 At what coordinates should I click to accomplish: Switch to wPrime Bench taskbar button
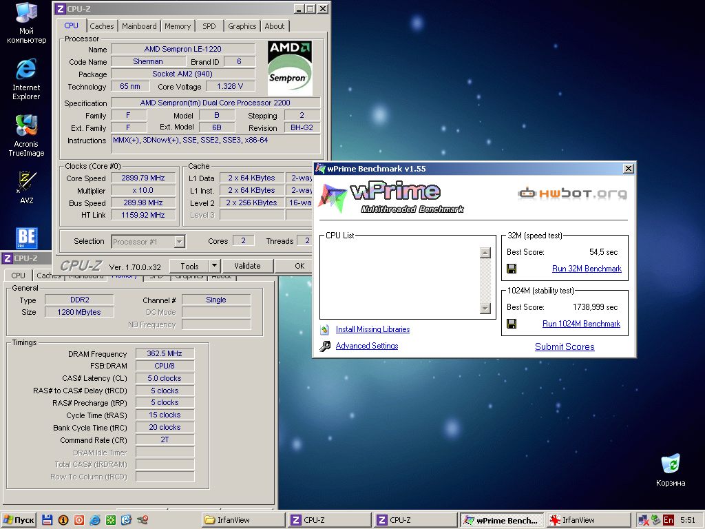501,520
